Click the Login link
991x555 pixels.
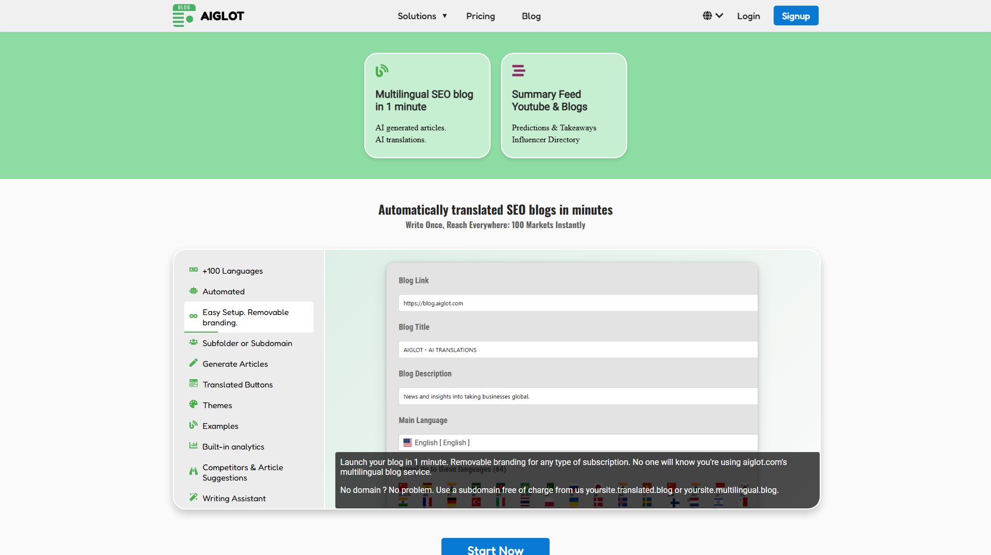pyautogui.click(x=748, y=16)
